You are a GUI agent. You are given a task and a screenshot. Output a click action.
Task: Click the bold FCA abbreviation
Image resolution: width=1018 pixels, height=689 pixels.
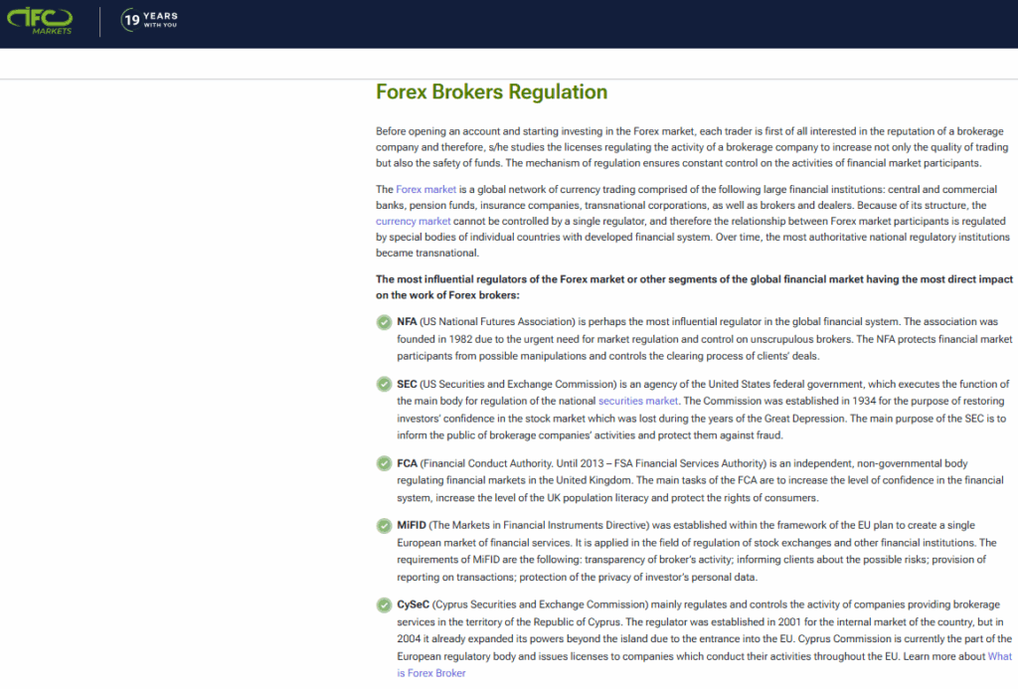pyautogui.click(x=407, y=463)
